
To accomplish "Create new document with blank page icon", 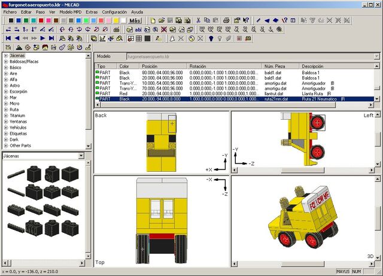I will pos(153,20).
